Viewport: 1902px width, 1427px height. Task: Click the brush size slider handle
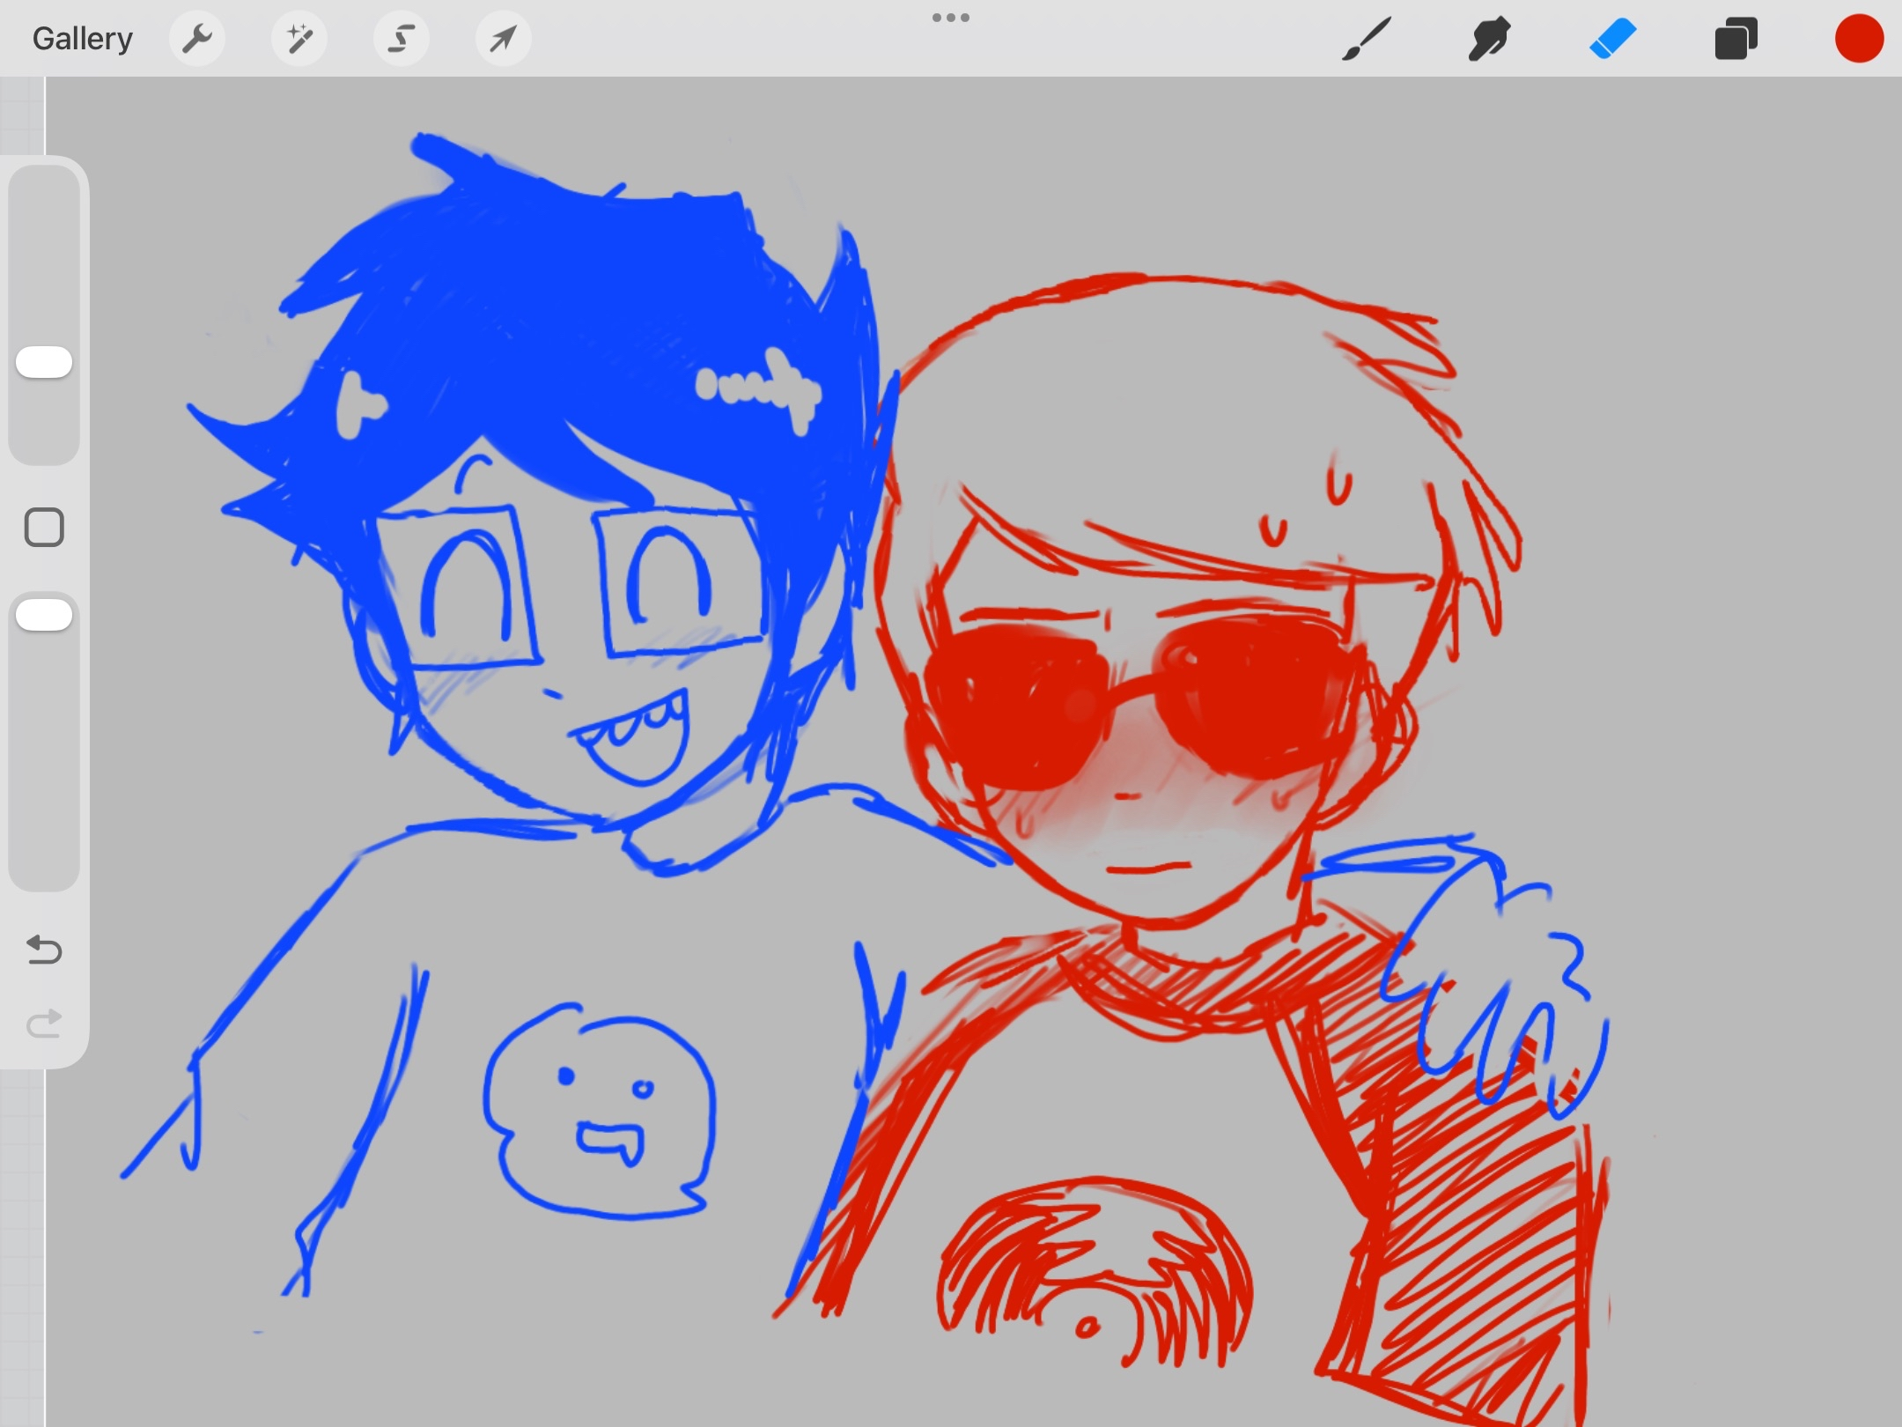[44, 362]
